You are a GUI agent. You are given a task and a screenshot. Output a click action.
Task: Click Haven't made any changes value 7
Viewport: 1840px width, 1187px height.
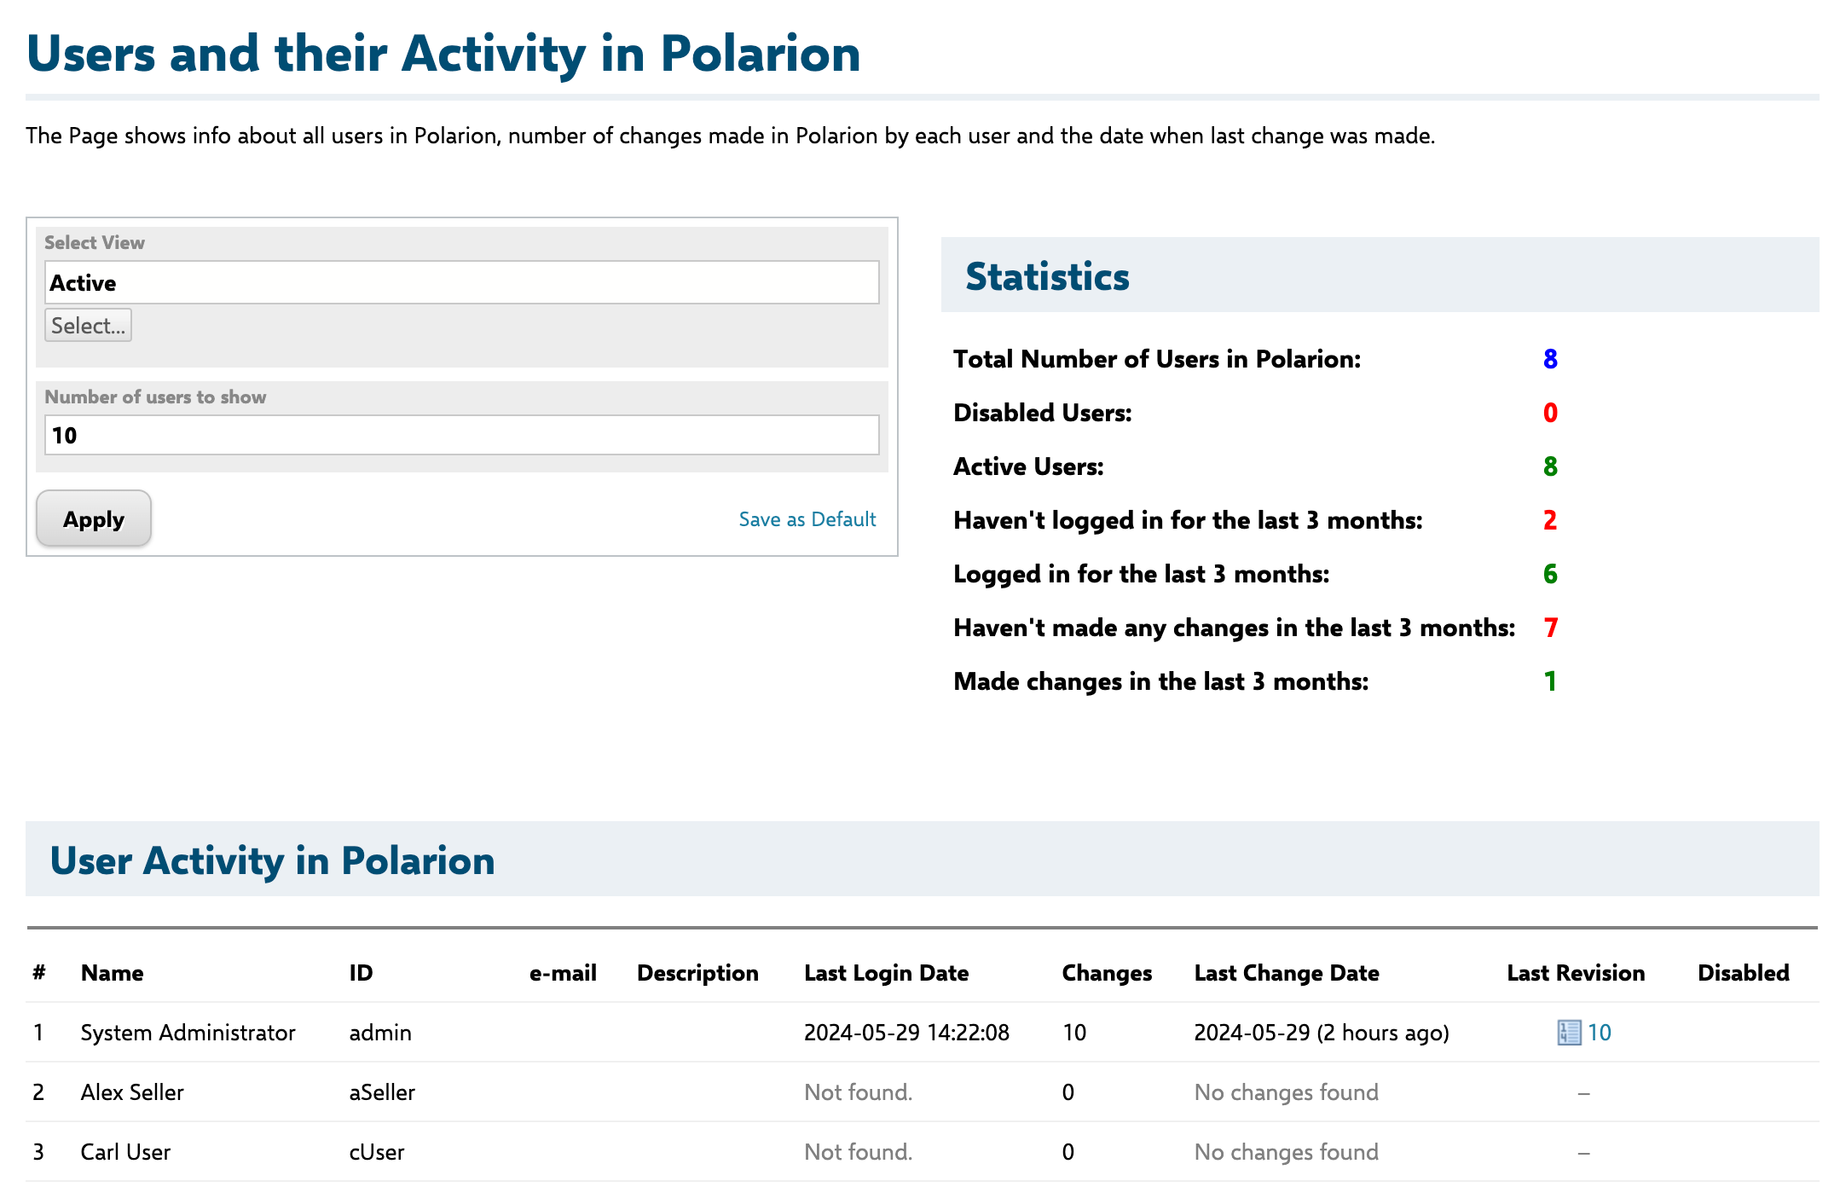(1550, 628)
